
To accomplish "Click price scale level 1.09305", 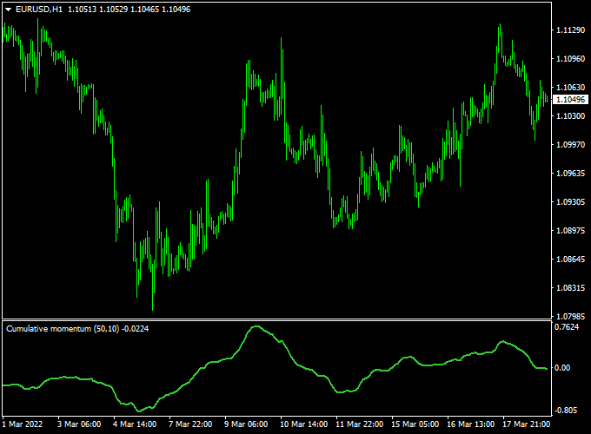I will coord(571,201).
